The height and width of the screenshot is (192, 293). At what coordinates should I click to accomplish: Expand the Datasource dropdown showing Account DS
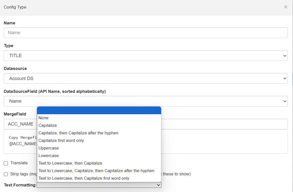146,79
